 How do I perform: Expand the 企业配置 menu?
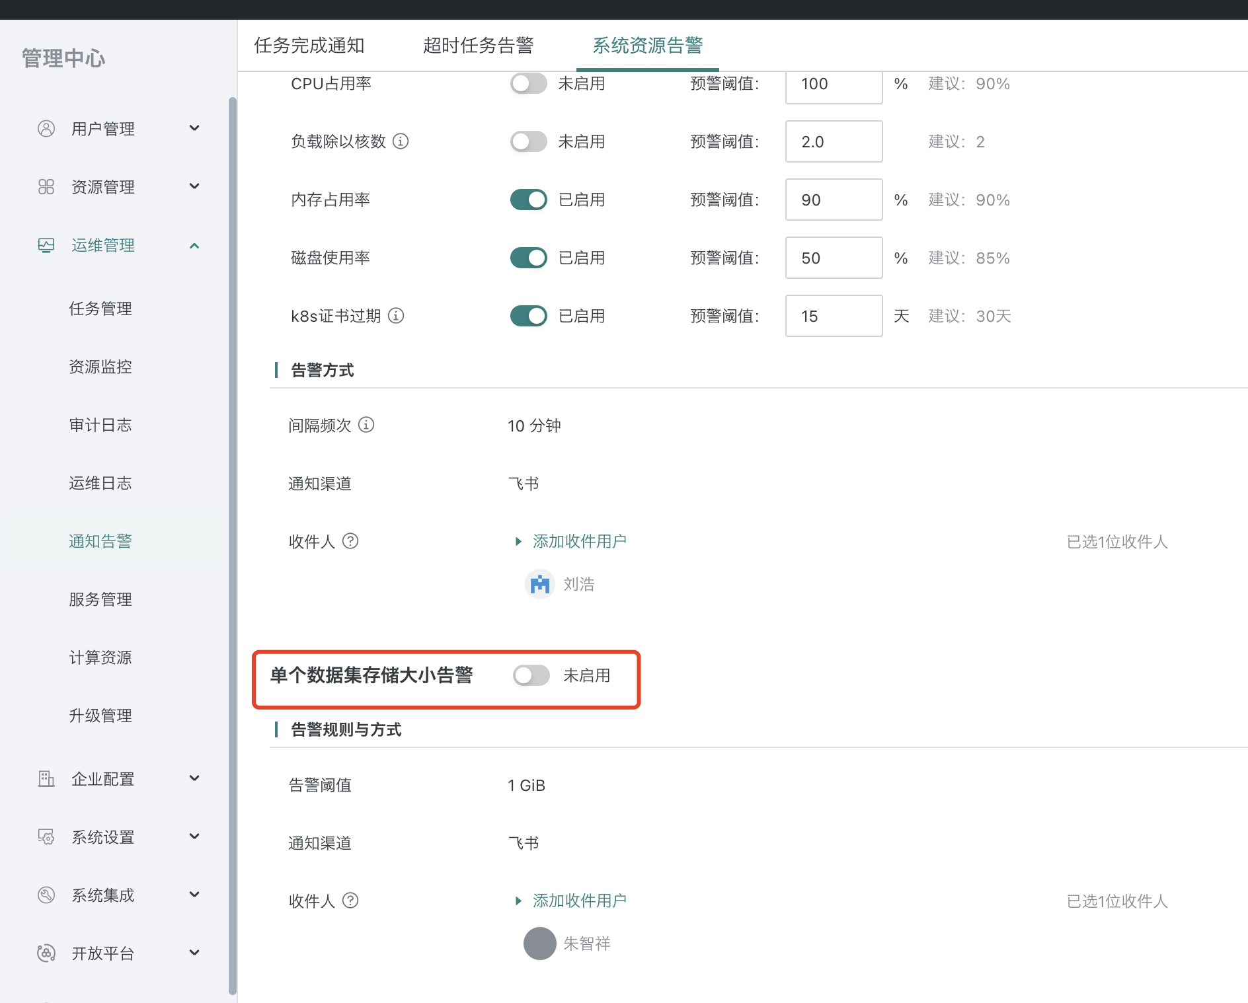point(194,778)
